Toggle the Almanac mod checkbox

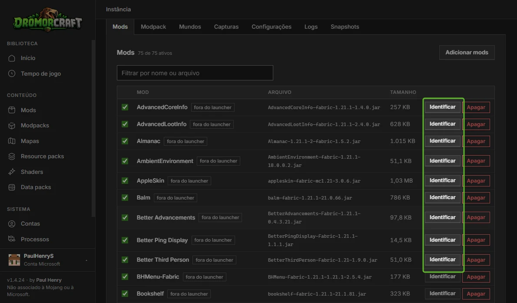pyautogui.click(x=125, y=141)
